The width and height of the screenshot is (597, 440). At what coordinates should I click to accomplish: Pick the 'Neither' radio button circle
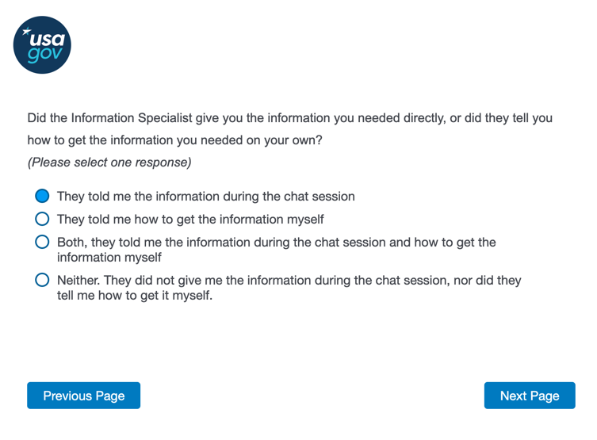pos(43,280)
